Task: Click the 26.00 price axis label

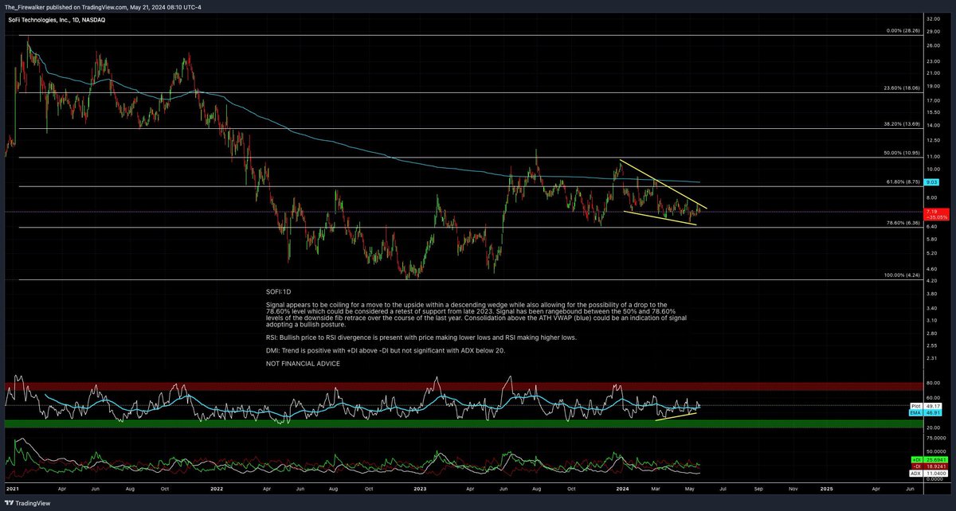Action: [x=934, y=45]
